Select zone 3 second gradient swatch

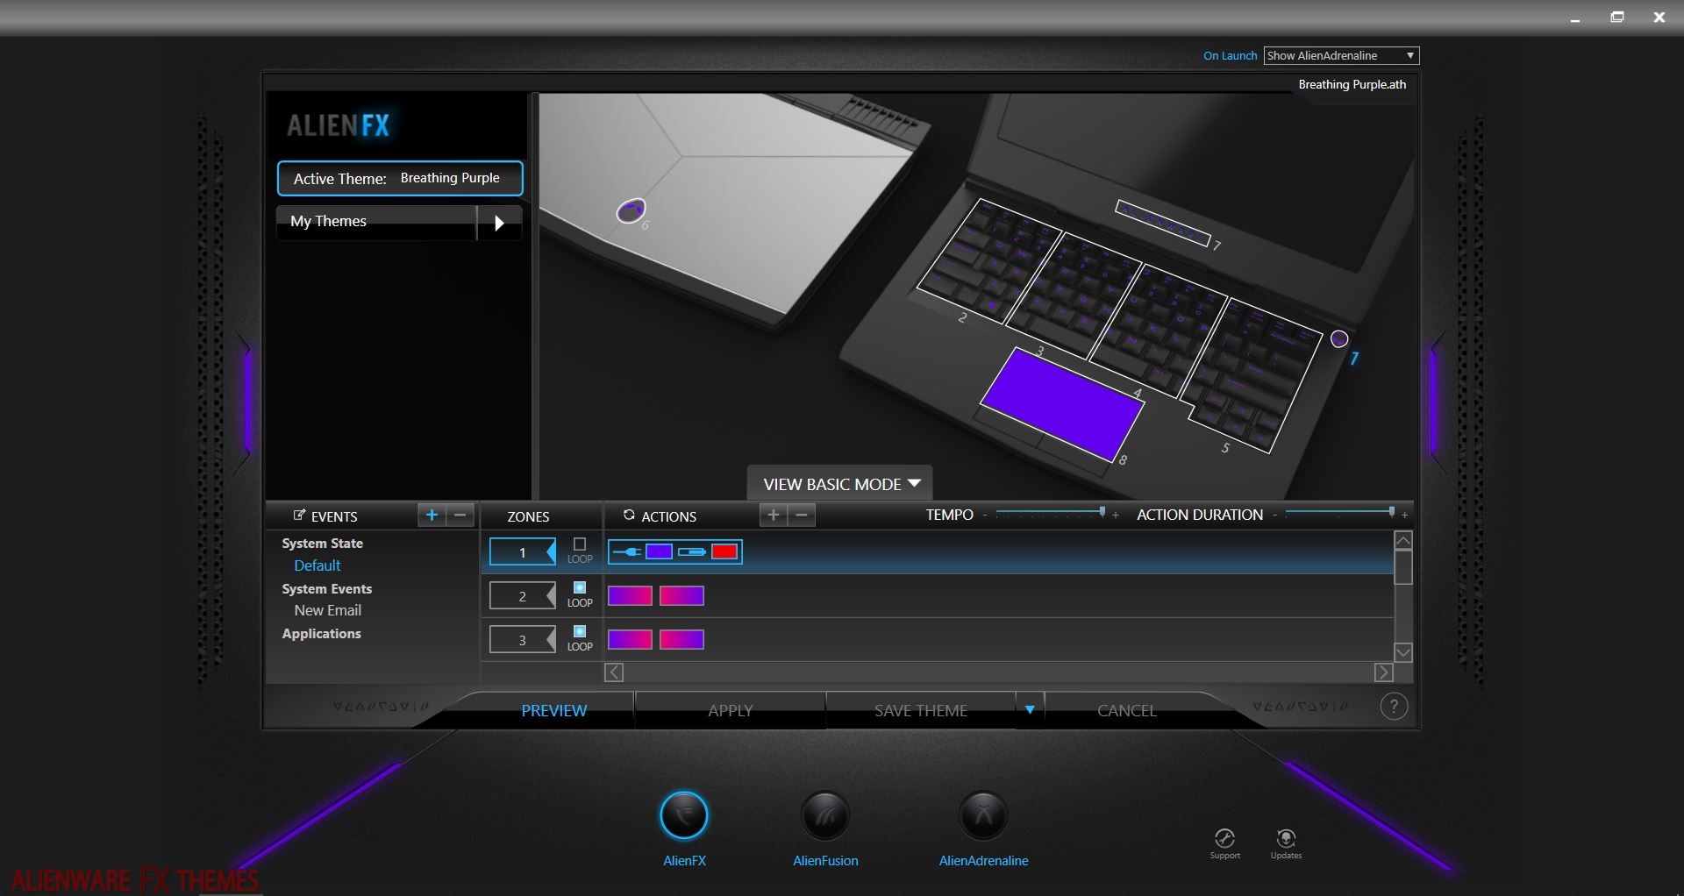[682, 640]
